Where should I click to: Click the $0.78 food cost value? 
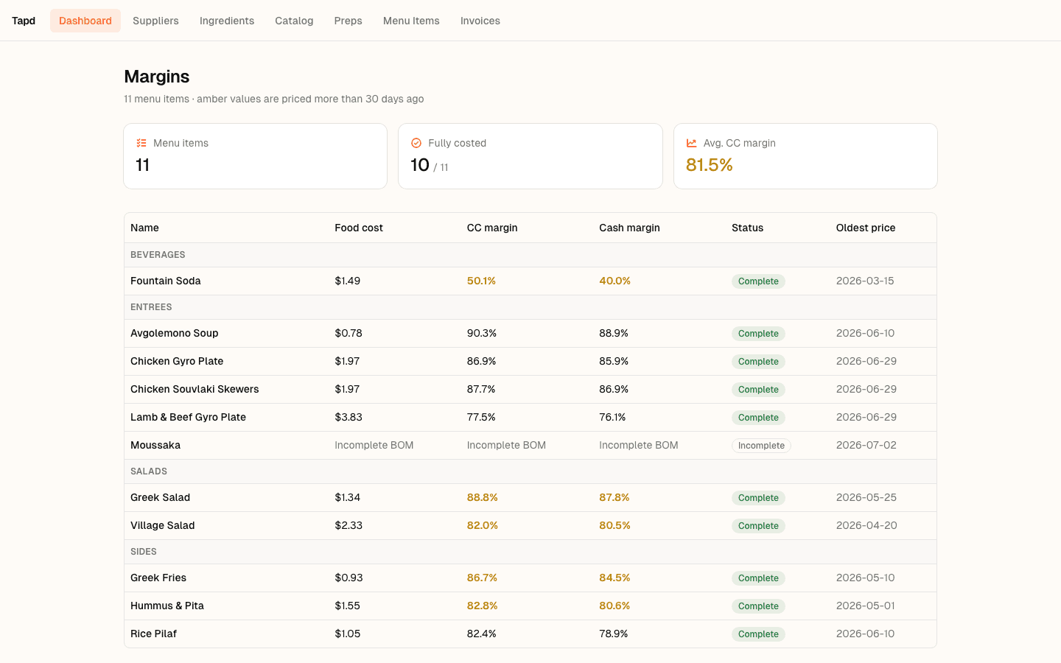(349, 333)
